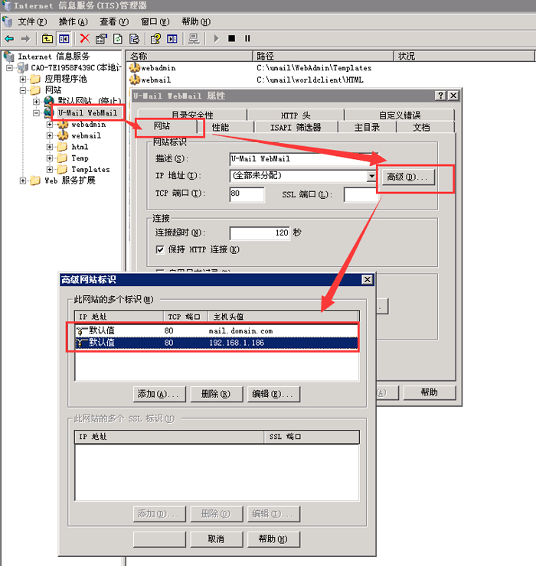Click the webmail gear icon in the list
536x566 pixels.
(135, 80)
